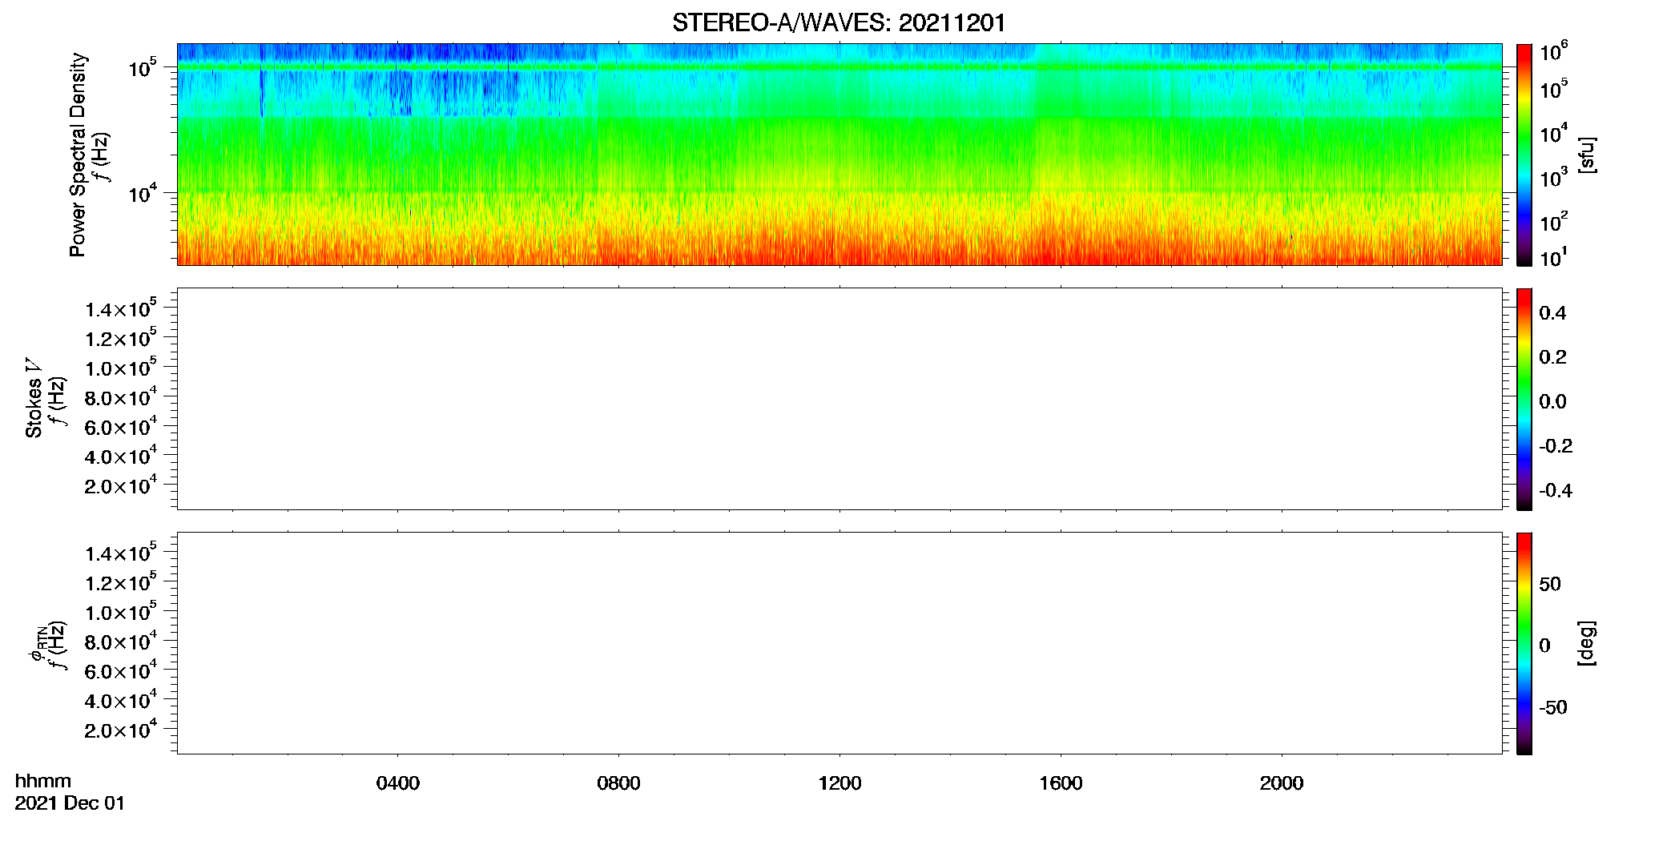
Task: Click the hhmm time format label
Action: click(43, 781)
